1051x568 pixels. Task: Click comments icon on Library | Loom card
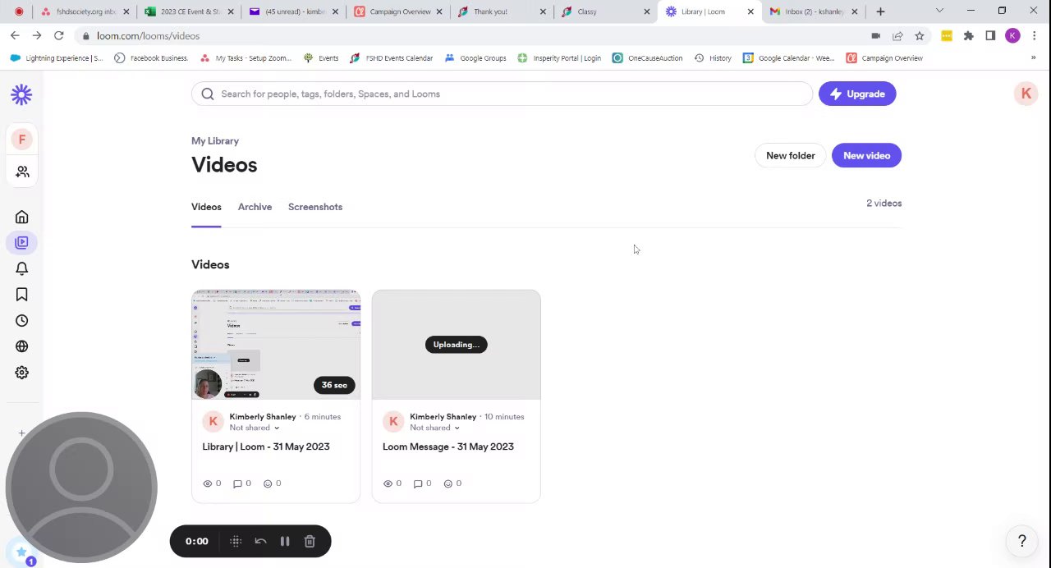point(237,483)
